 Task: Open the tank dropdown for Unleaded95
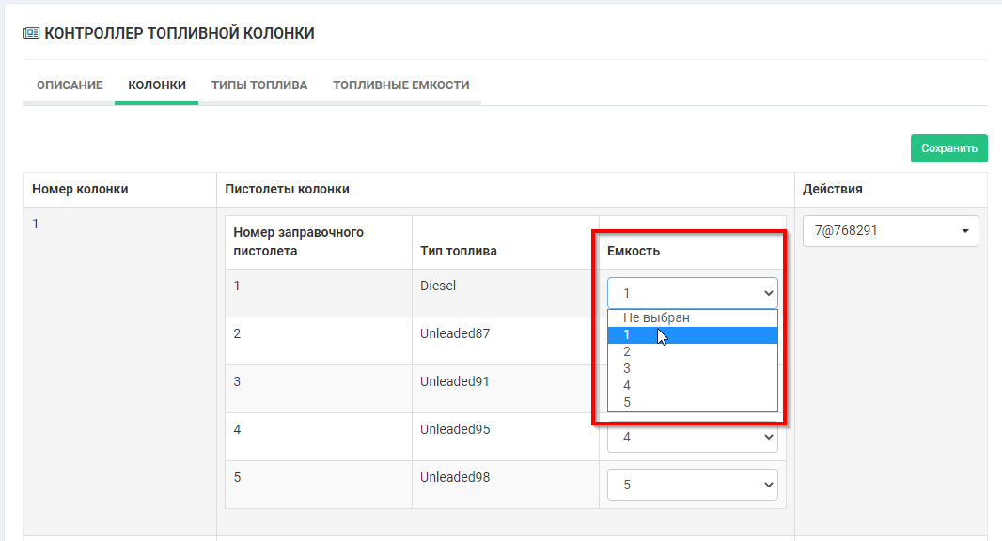coord(692,437)
